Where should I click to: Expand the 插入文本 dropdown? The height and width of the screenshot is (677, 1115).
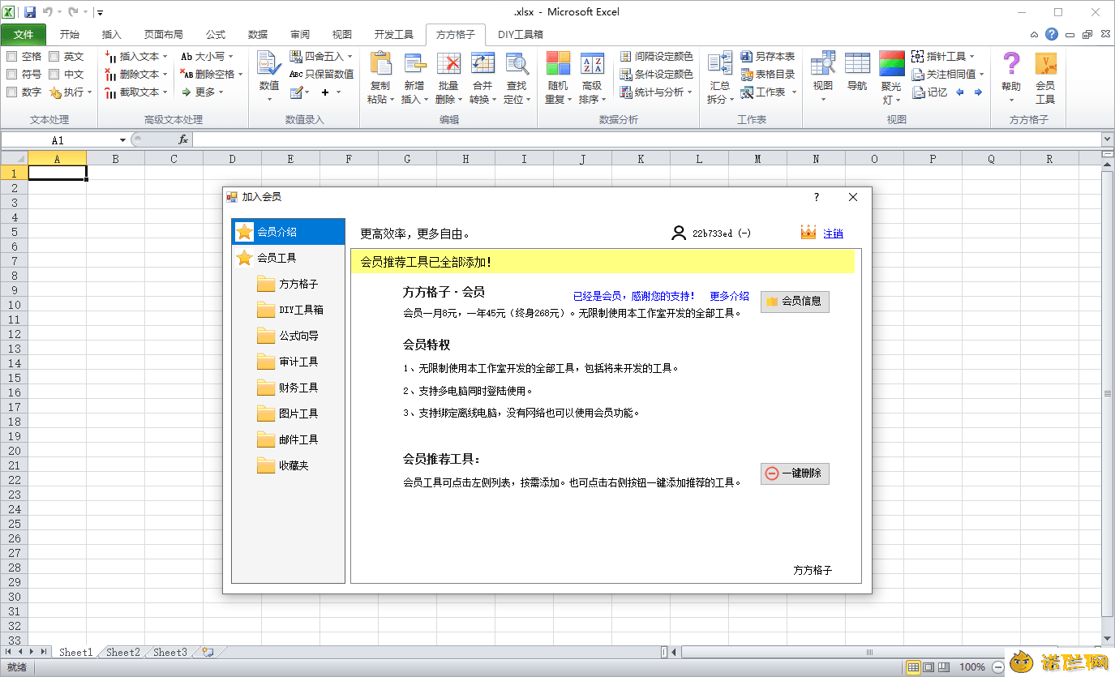pyautogui.click(x=165, y=57)
